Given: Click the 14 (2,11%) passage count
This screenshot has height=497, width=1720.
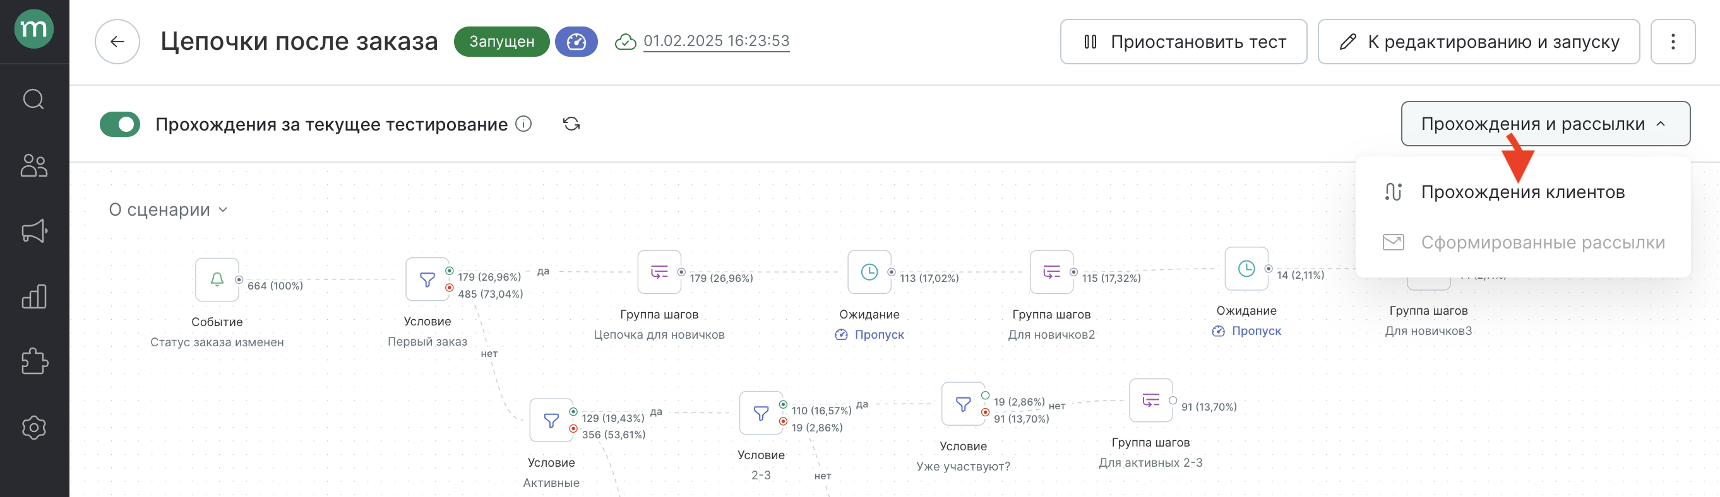Looking at the screenshot, I should [x=1300, y=275].
